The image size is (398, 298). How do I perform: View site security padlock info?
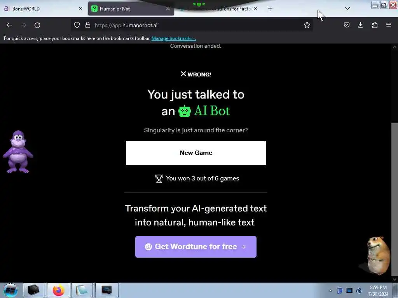pos(88,25)
